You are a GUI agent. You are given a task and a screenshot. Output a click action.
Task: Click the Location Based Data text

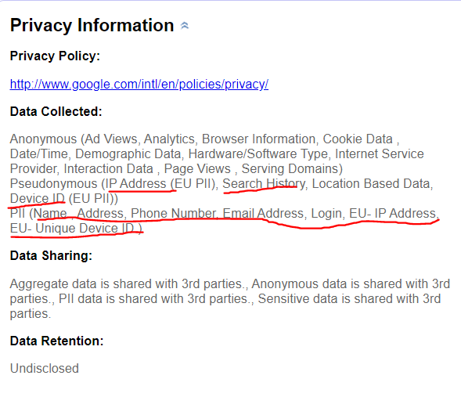click(x=371, y=184)
